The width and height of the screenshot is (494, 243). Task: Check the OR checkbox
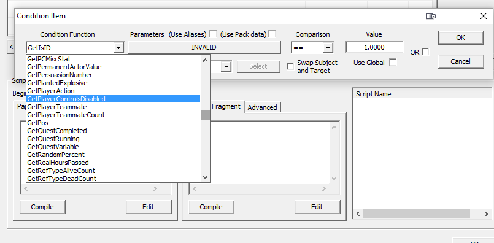[x=425, y=52]
